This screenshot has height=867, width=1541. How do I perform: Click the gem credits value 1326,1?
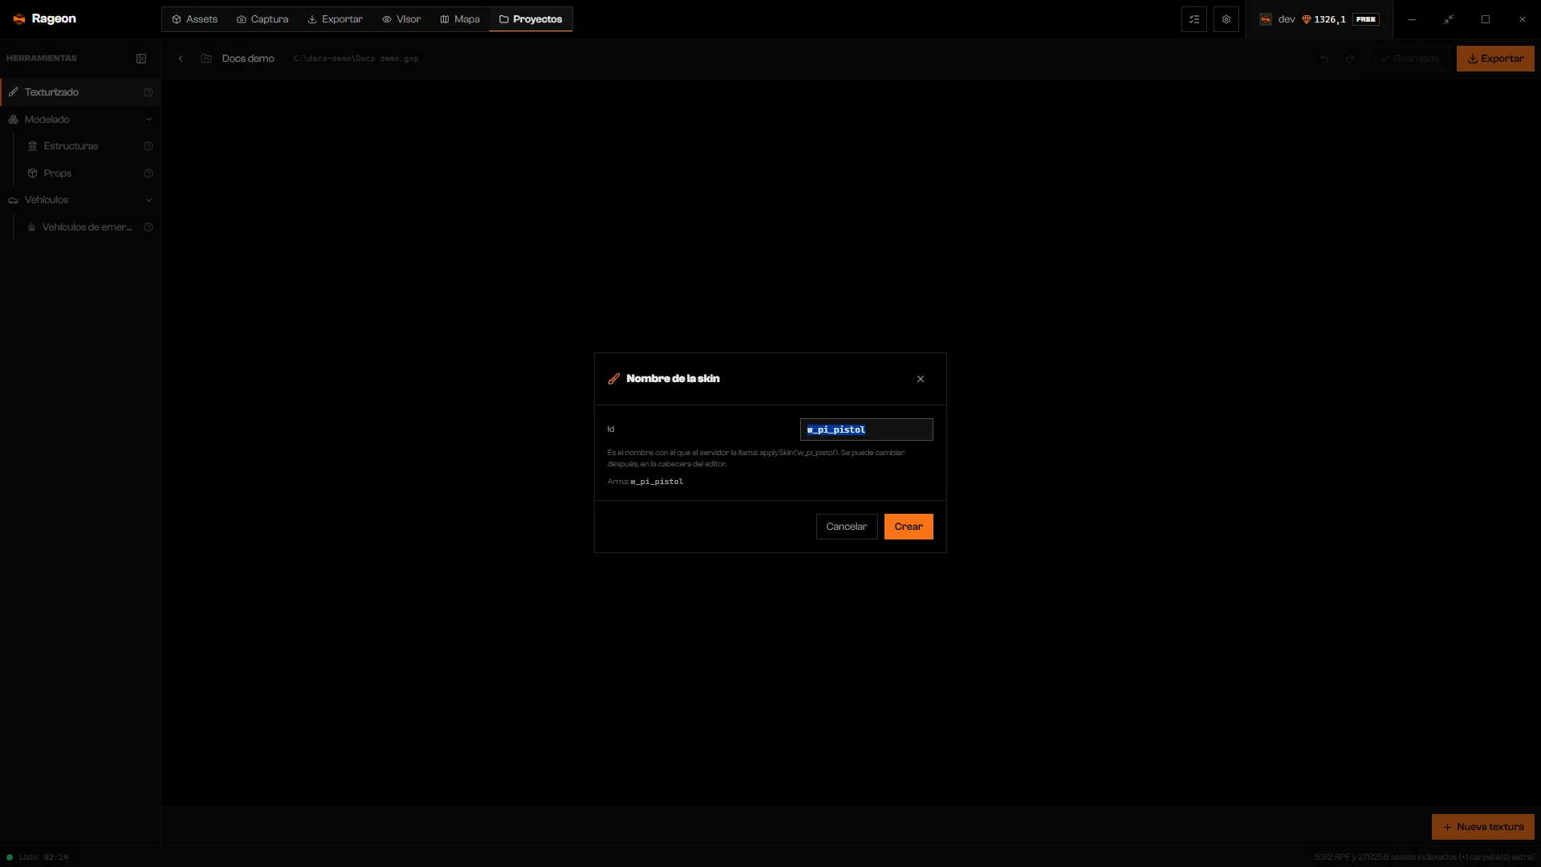(1323, 19)
